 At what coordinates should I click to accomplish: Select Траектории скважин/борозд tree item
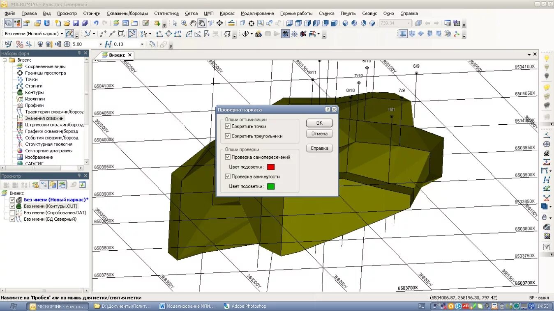pos(54,112)
